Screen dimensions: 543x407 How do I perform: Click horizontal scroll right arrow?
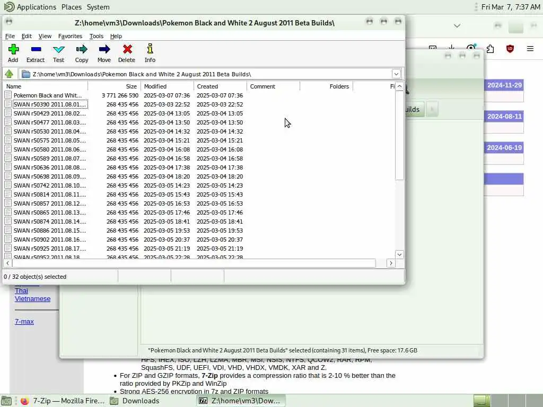click(x=391, y=263)
